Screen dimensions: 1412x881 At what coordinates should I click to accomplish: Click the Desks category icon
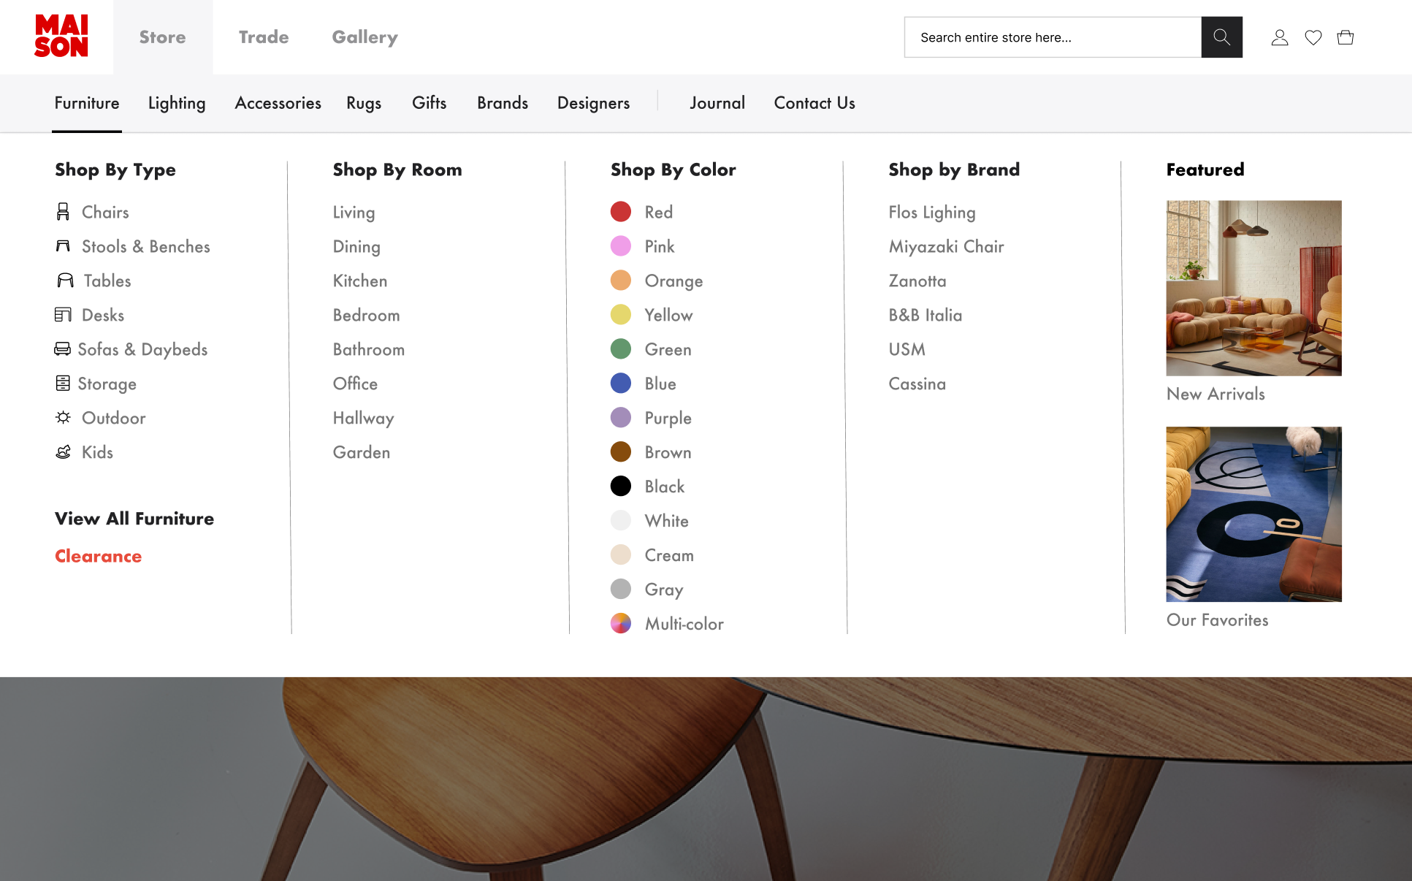[x=64, y=315]
